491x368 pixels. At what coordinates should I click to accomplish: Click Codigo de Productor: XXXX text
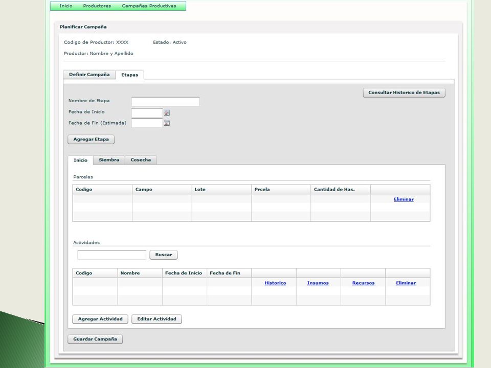[x=96, y=42]
